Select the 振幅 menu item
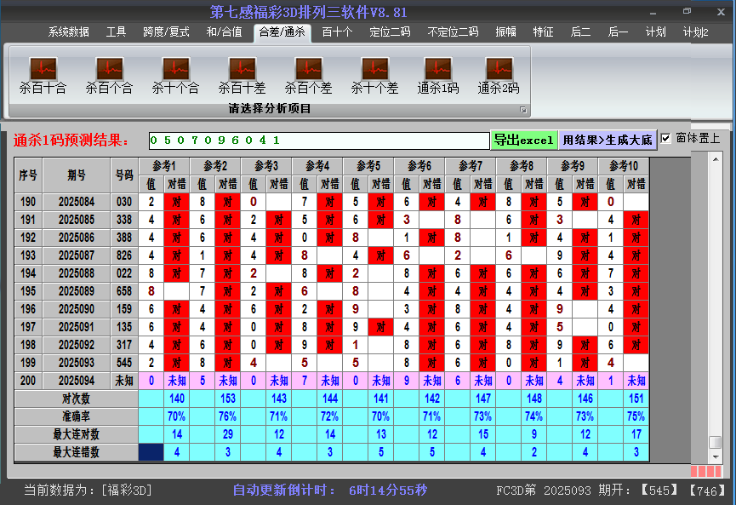 tap(505, 32)
